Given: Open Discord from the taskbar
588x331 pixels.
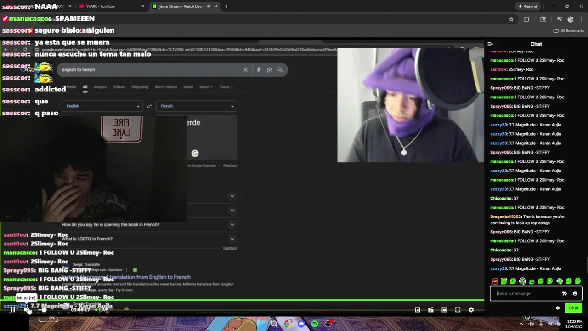Looking at the screenshot, I should click(301, 324).
